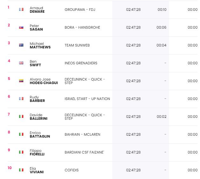The image size is (200, 179).
Task: Open rider Arnaud DEMARE's name link
Action: [x=37, y=10]
